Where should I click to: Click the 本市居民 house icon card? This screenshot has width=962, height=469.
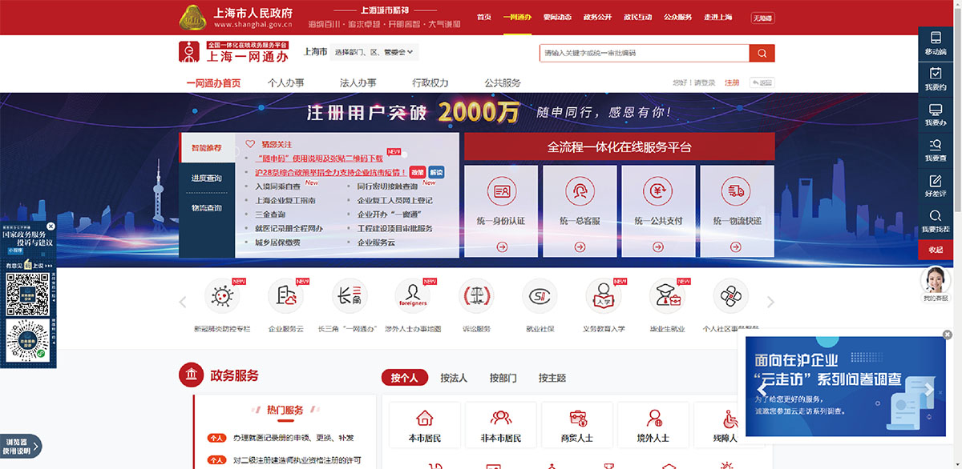[424, 424]
